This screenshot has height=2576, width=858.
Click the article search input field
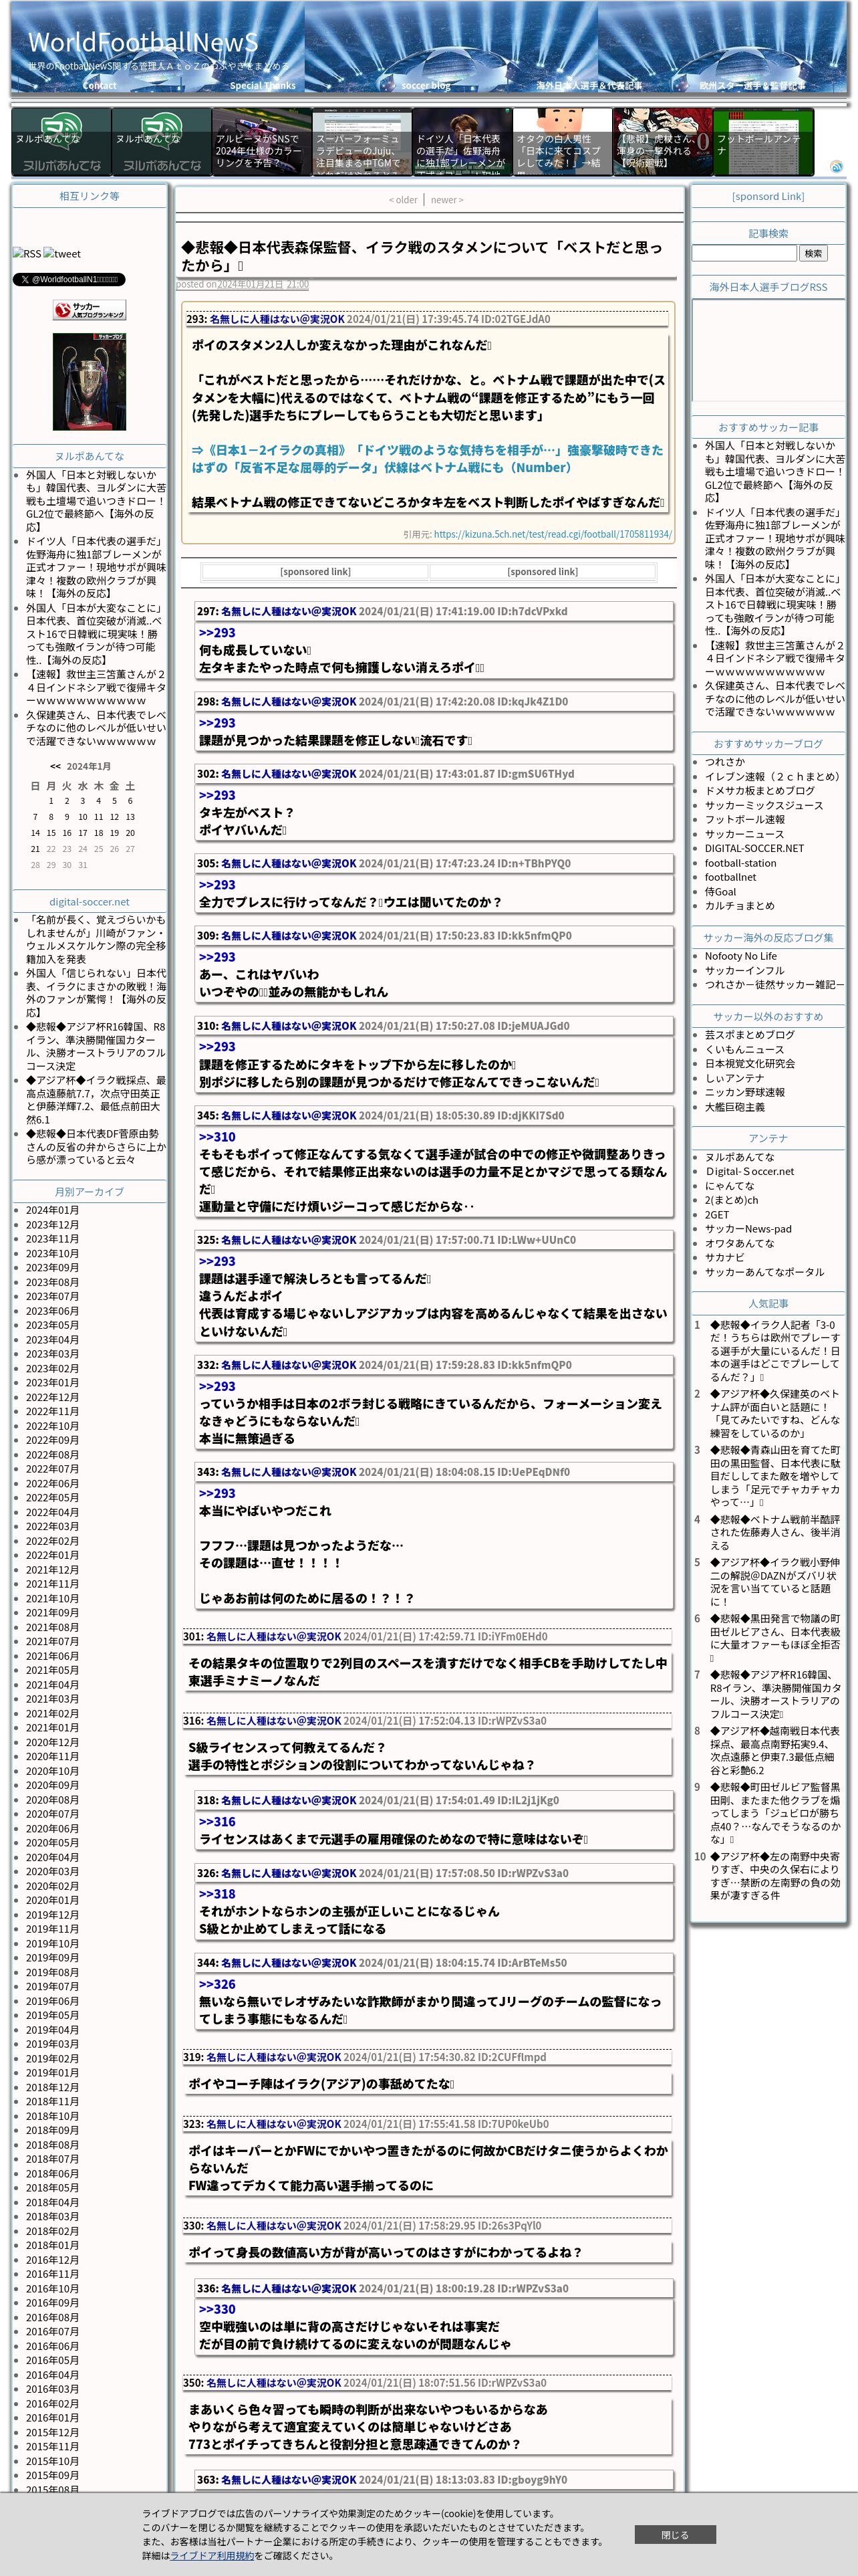(744, 254)
